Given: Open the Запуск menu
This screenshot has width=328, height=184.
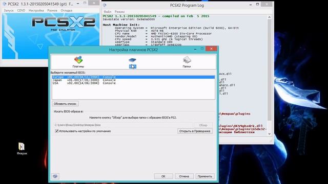Looking at the screenshot, I should pos(9,10).
